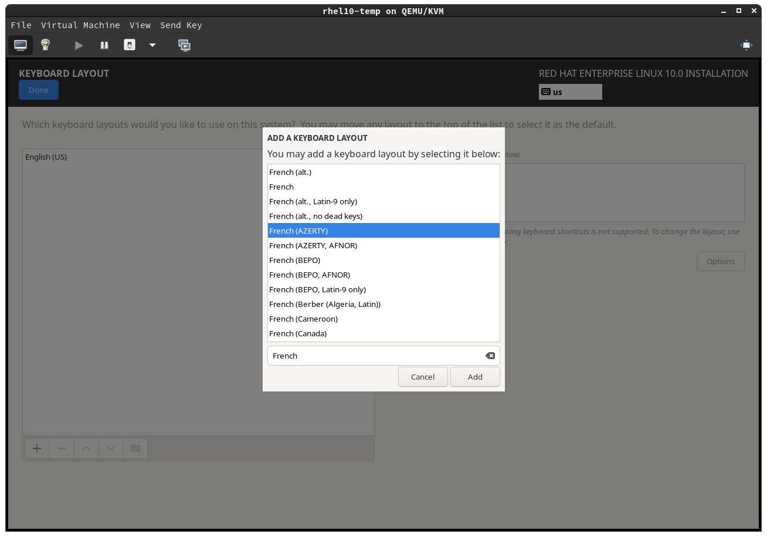767x537 pixels.
Task: Select French (Berber (Algeria, Latin))
Action: 383,304
